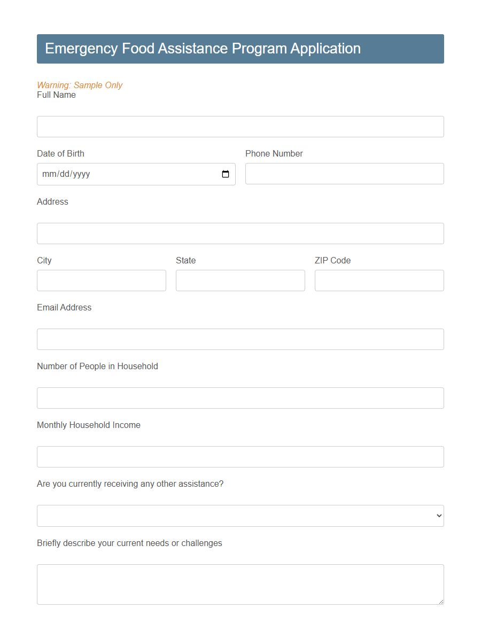Click the Emergency Food Assistance Program header
This screenshot has width=481, height=639.
[x=203, y=48]
